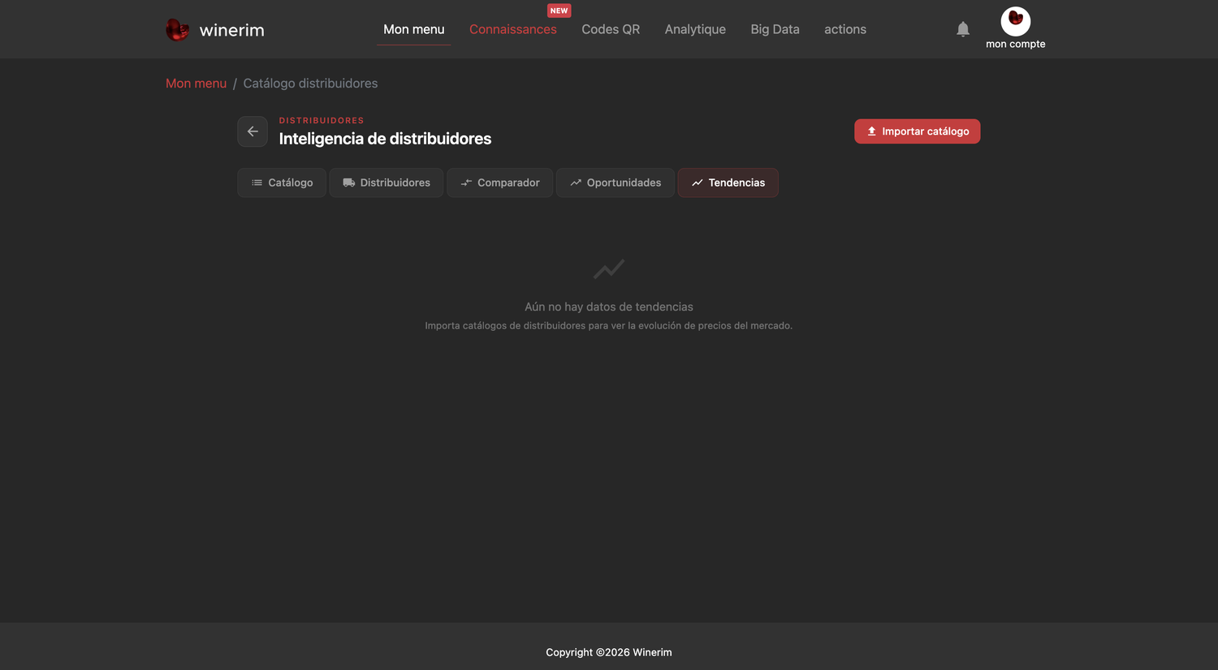Open the Connaissances menu item
Screen dimensions: 1218x670
coord(513,29)
